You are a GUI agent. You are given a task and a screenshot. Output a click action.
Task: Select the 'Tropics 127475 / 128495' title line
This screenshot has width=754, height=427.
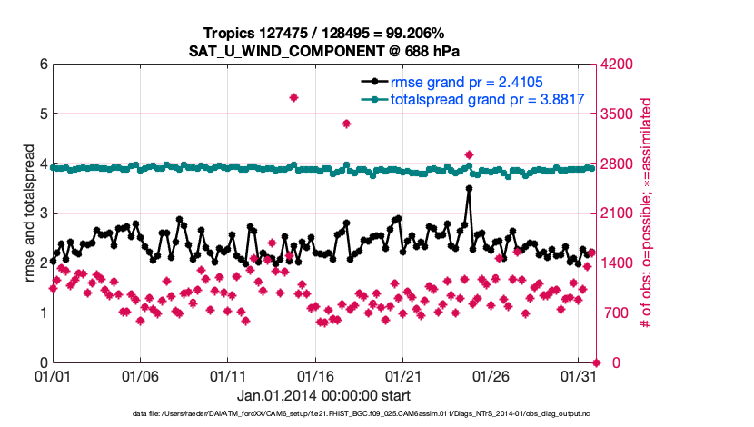click(325, 32)
